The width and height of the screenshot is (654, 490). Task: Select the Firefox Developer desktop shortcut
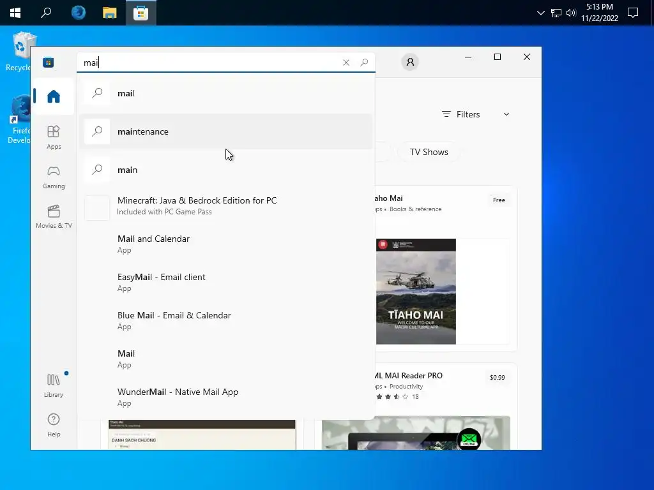19,119
